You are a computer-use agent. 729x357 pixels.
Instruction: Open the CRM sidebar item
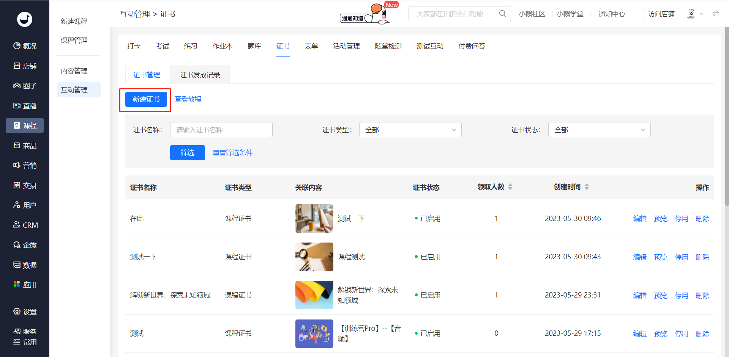pos(25,225)
